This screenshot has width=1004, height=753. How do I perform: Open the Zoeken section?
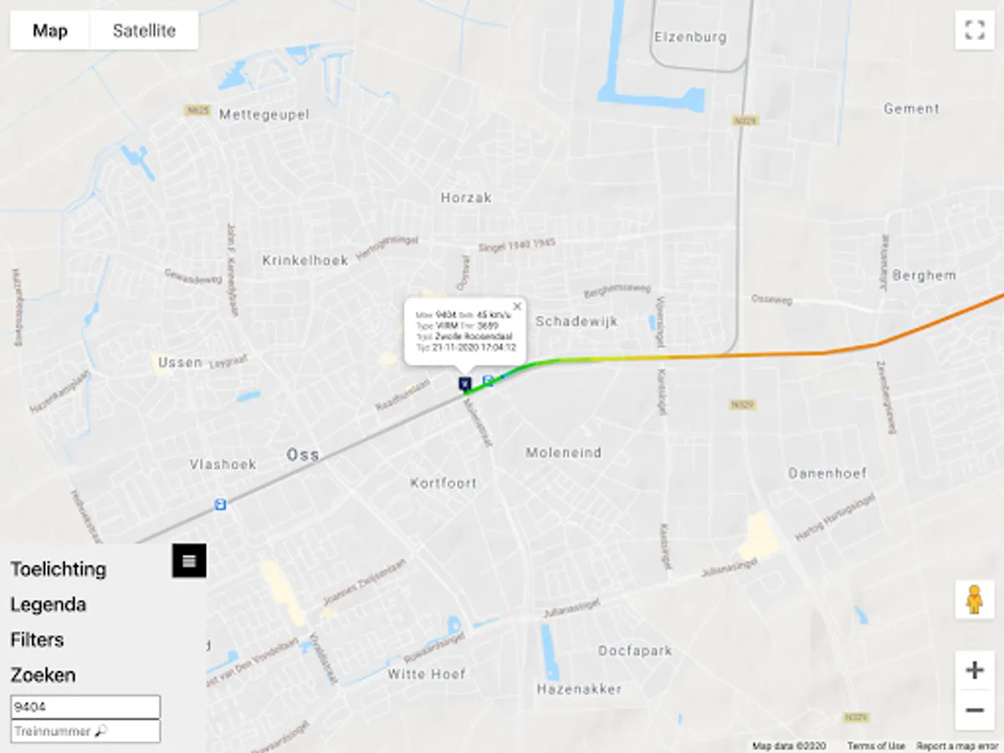point(43,674)
